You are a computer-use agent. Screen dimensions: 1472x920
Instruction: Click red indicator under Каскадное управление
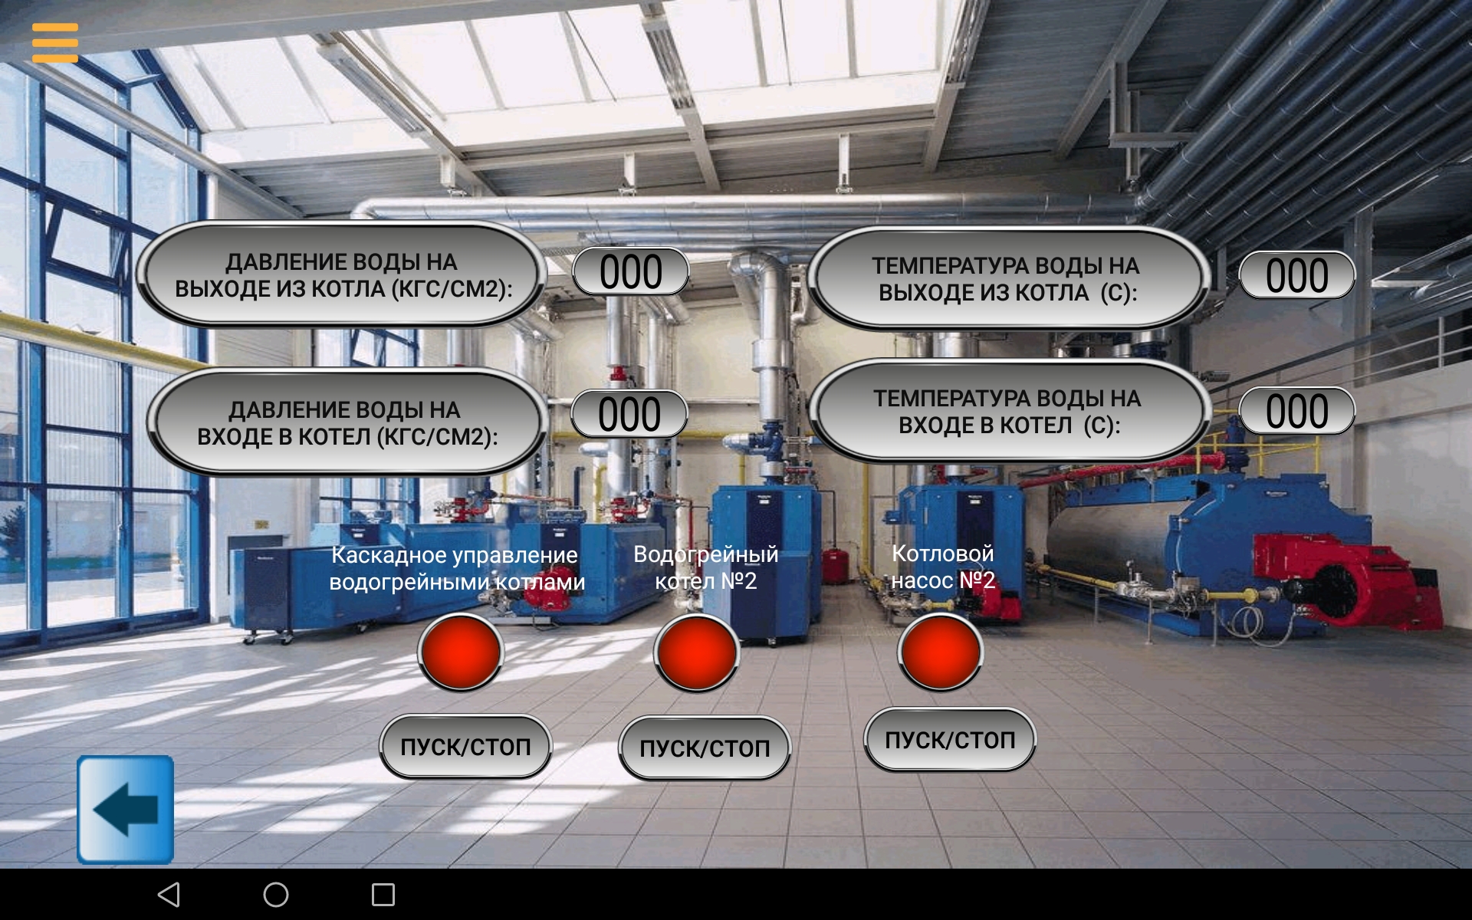click(x=460, y=652)
